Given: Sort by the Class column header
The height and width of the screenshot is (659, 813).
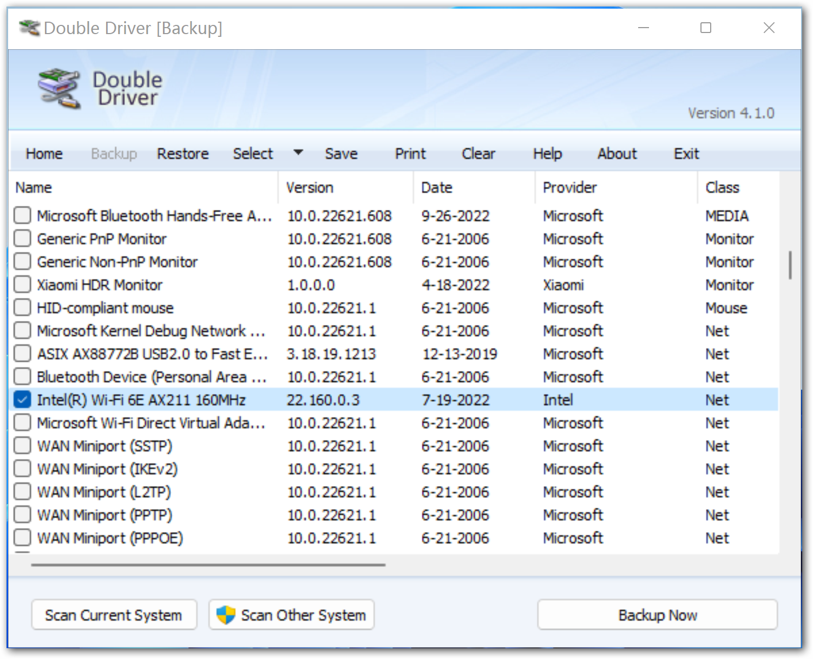Looking at the screenshot, I should pos(738,187).
